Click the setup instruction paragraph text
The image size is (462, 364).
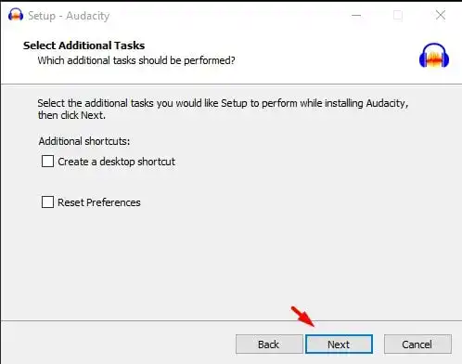pos(223,109)
